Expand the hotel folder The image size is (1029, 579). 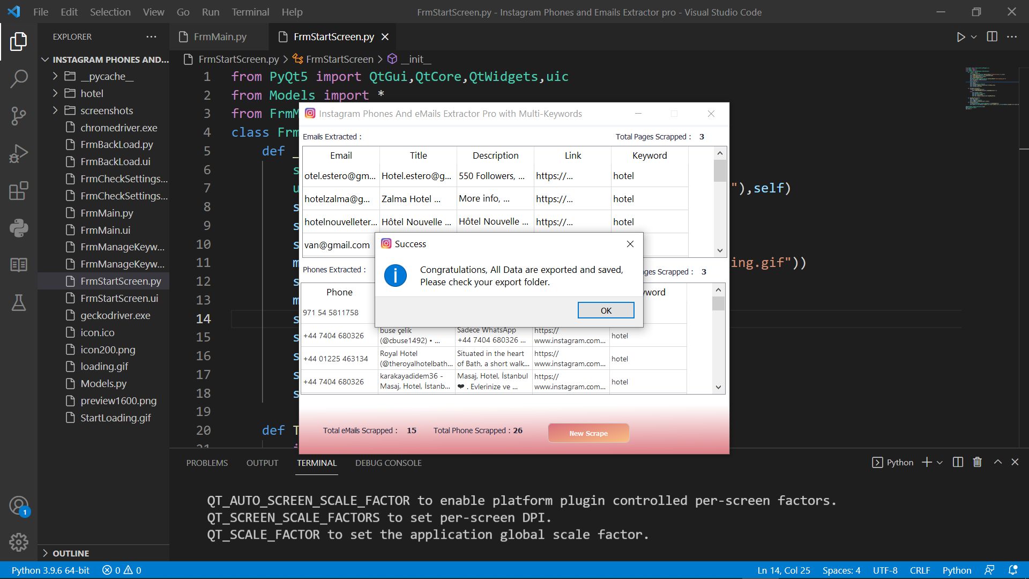[x=55, y=93]
